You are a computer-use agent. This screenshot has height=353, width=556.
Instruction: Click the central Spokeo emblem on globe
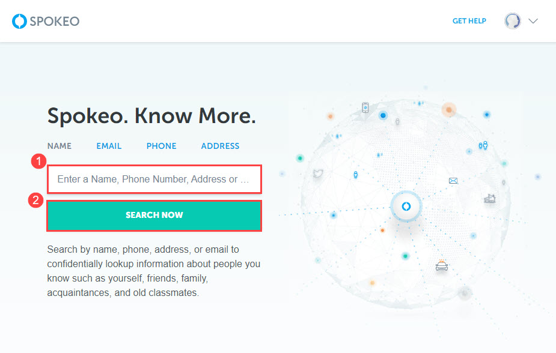coord(406,206)
